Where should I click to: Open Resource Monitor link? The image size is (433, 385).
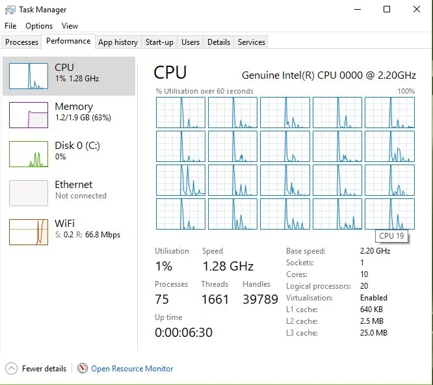[132, 369]
